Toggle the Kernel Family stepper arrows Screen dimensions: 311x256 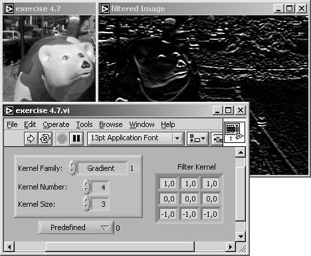pyautogui.click(x=72, y=168)
